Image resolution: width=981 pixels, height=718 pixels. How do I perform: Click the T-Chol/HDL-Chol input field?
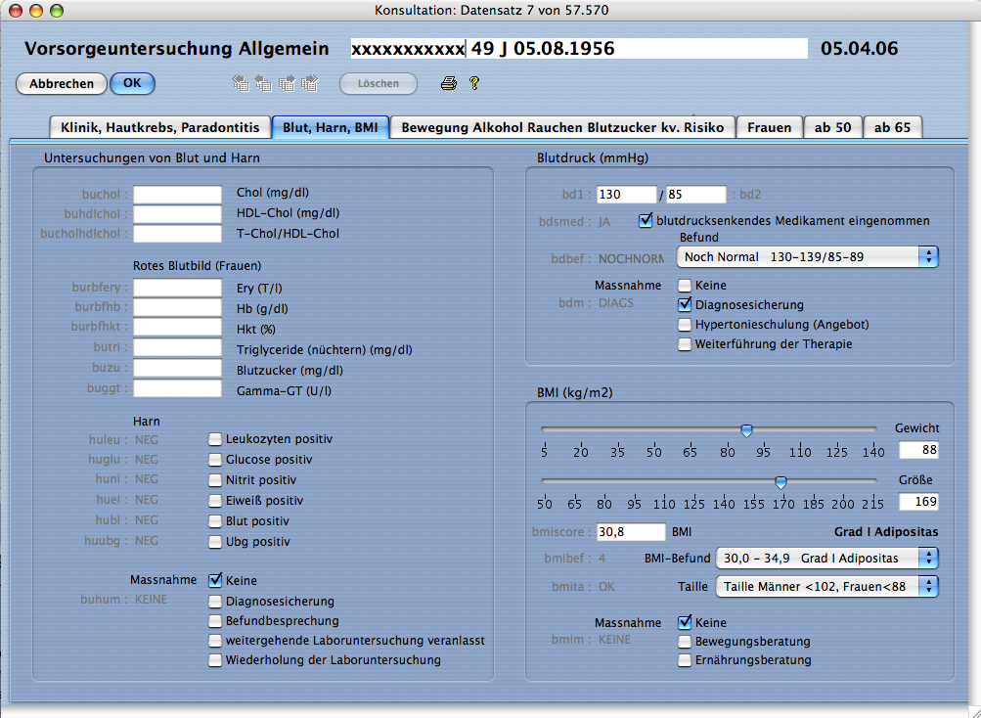pyautogui.click(x=177, y=234)
